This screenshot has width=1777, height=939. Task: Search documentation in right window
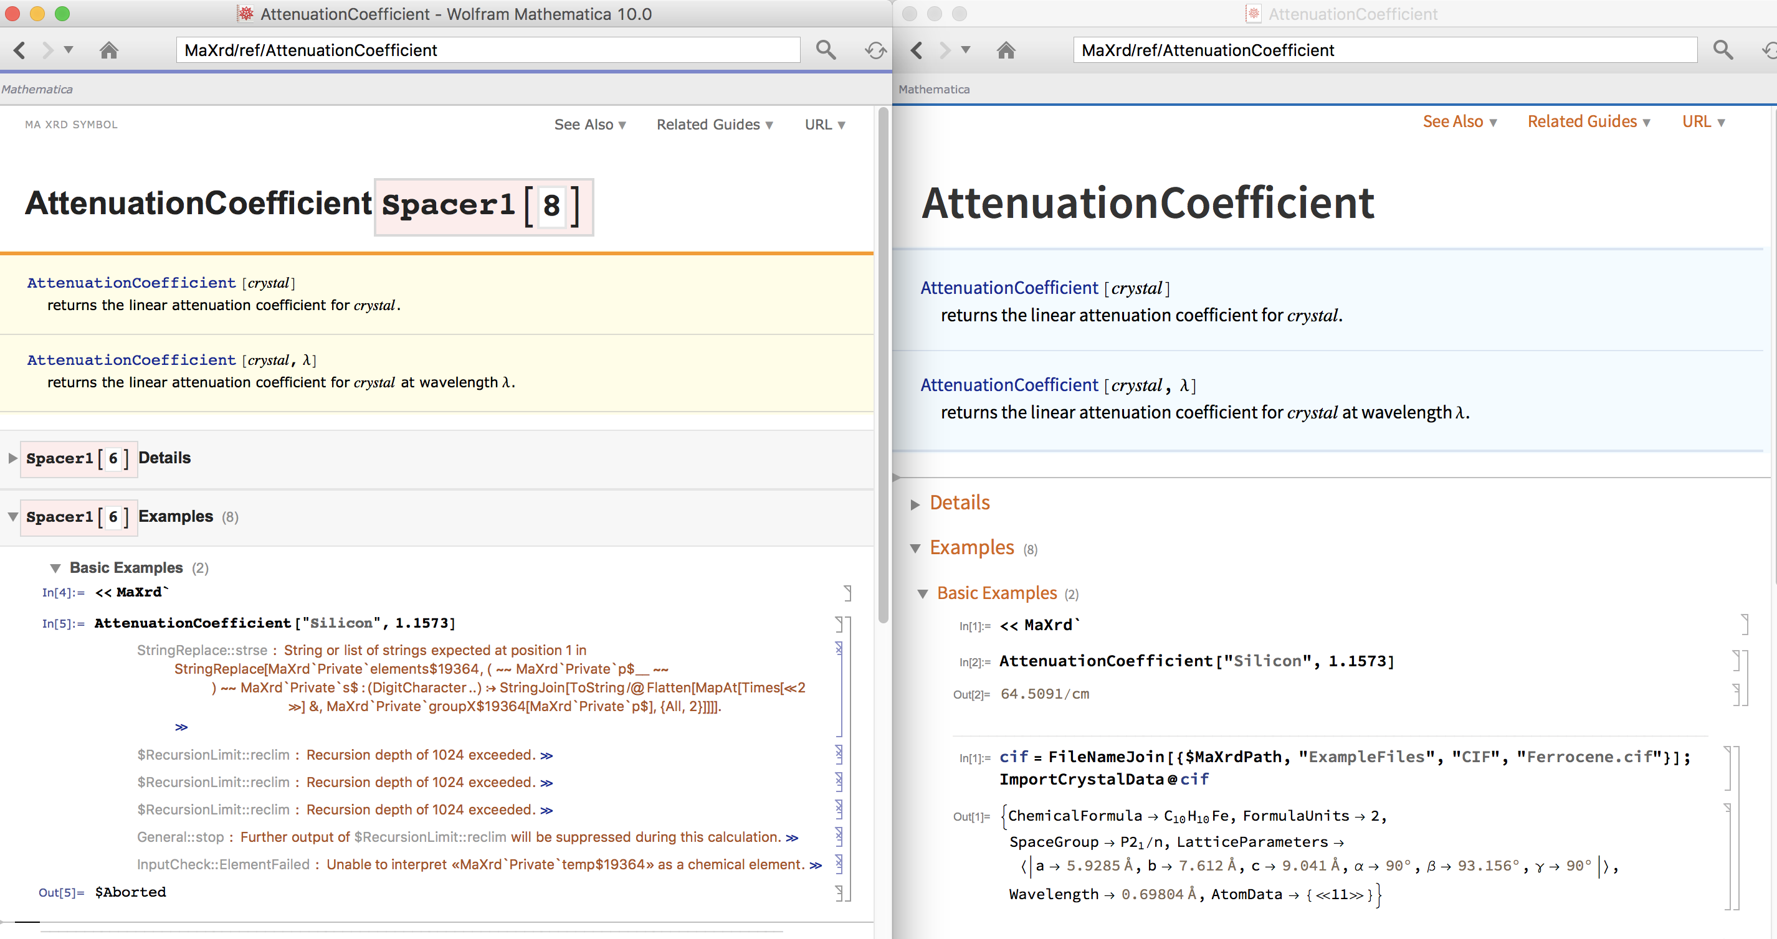tap(1723, 50)
